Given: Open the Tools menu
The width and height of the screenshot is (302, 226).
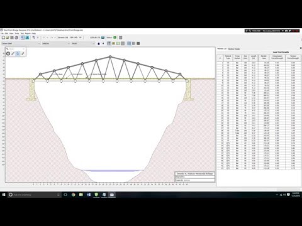Looking at the screenshot, I should [x=17, y=33].
